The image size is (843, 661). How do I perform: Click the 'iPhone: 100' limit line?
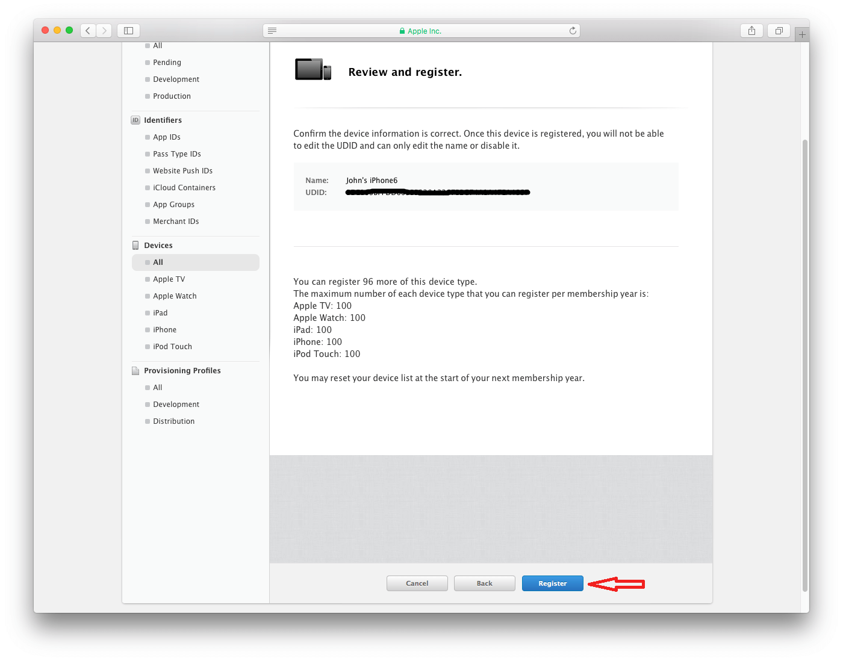pos(318,342)
